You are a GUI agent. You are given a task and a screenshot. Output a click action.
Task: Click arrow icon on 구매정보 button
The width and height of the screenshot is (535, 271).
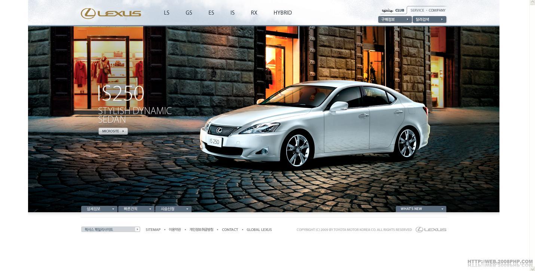tap(407, 19)
